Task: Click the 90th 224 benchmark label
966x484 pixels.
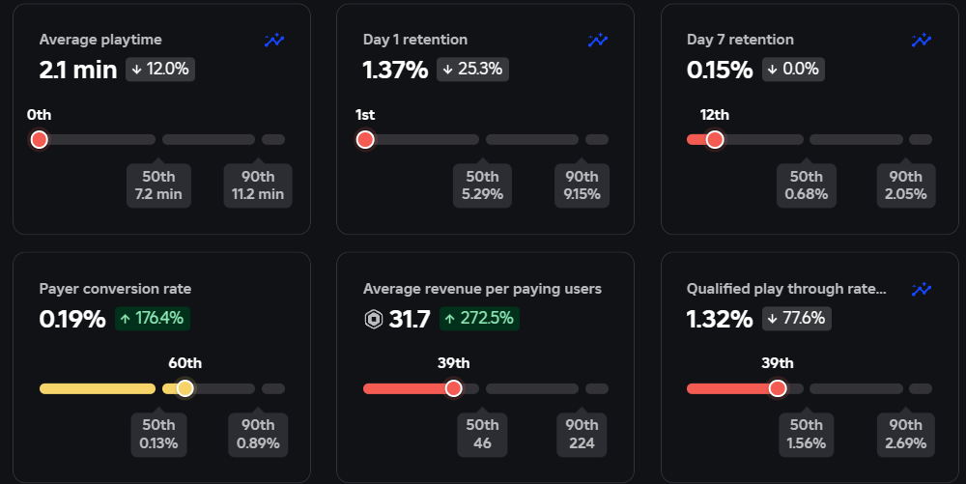Action: point(582,435)
